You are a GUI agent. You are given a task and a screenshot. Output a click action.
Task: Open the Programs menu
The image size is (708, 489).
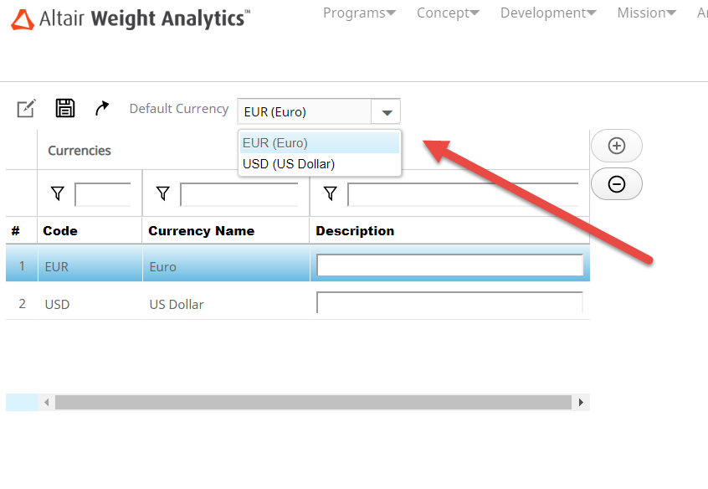pos(359,13)
